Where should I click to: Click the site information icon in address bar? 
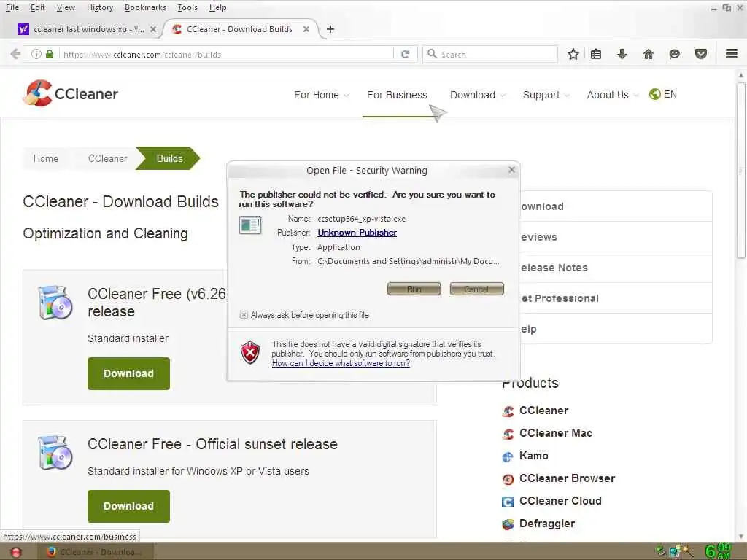point(36,54)
